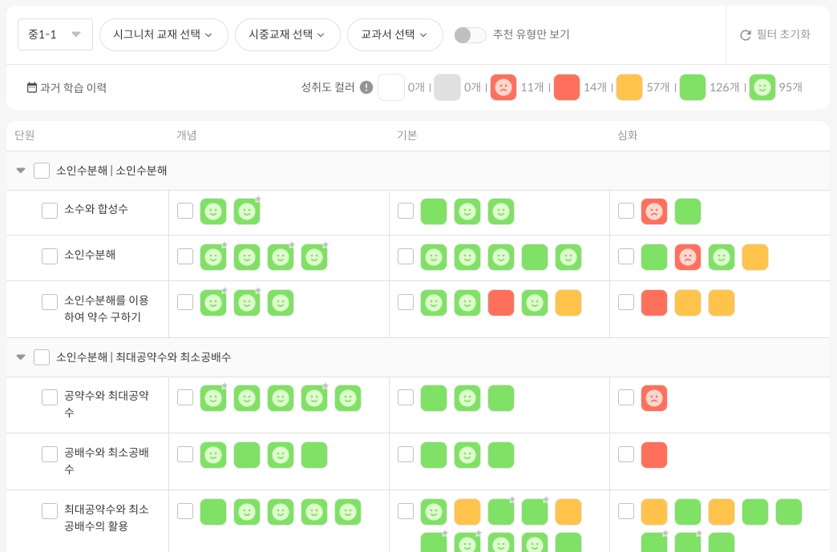Open the first starred smiley tile in 소인수분해 개념

(213, 257)
